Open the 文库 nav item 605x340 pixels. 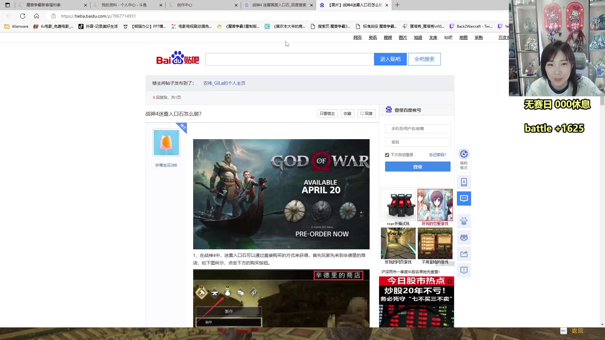[x=433, y=38]
